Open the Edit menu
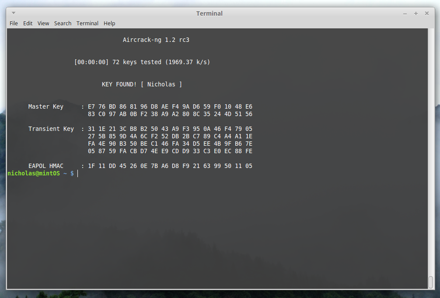440x298 pixels. (28, 23)
